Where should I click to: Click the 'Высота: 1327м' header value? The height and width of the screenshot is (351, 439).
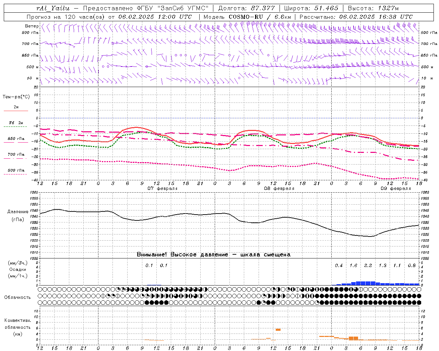click(373, 8)
